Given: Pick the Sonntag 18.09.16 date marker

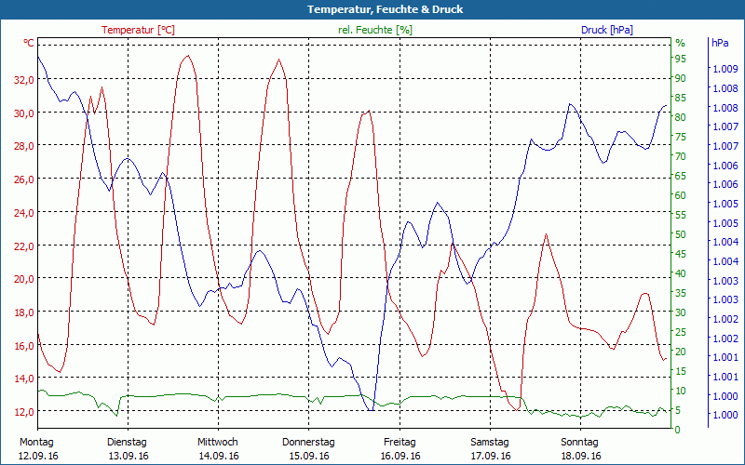Looking at the screenshot, I should [581, 448].
